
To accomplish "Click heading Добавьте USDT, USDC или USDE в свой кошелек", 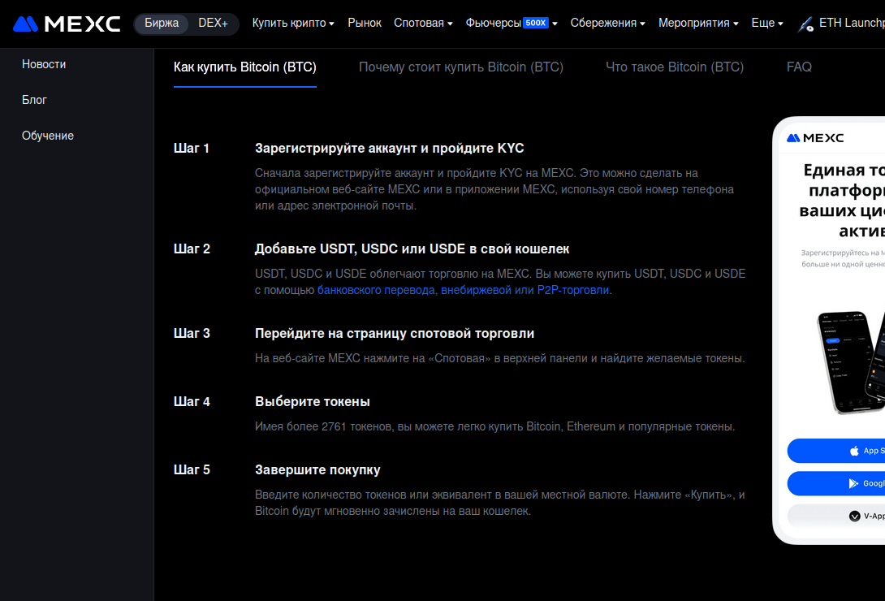I will [x=412, y=249].
